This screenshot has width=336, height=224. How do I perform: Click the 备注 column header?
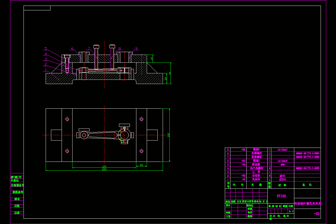coord(307,185)
